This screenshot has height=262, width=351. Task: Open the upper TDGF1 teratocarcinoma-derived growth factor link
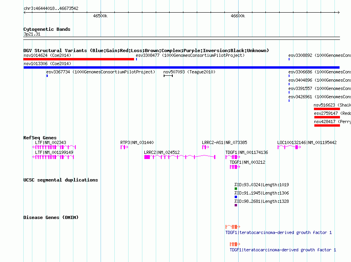278,232
